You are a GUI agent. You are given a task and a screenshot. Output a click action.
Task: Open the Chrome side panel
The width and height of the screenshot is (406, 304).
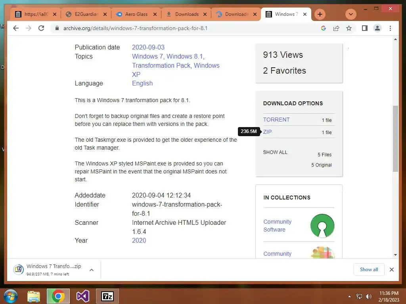point(365,28)
